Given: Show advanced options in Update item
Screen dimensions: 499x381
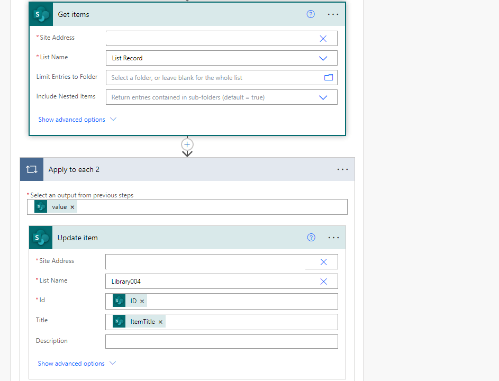Looking at the screenshot, I should [77, 363].
